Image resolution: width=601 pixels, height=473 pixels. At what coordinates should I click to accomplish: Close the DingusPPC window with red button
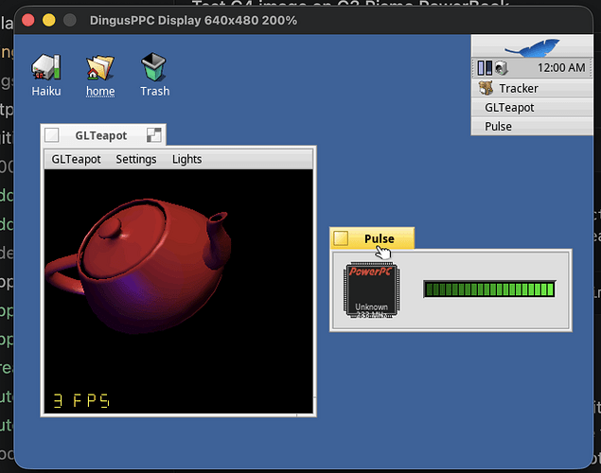[x=28, y=20]
